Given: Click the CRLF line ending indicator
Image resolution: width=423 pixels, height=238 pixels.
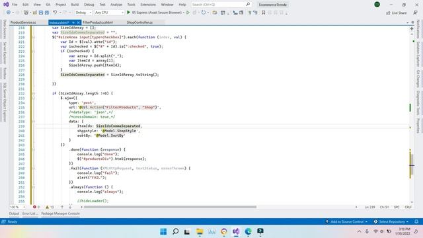Looking at the screenshot, I should [x=408, y=207].
